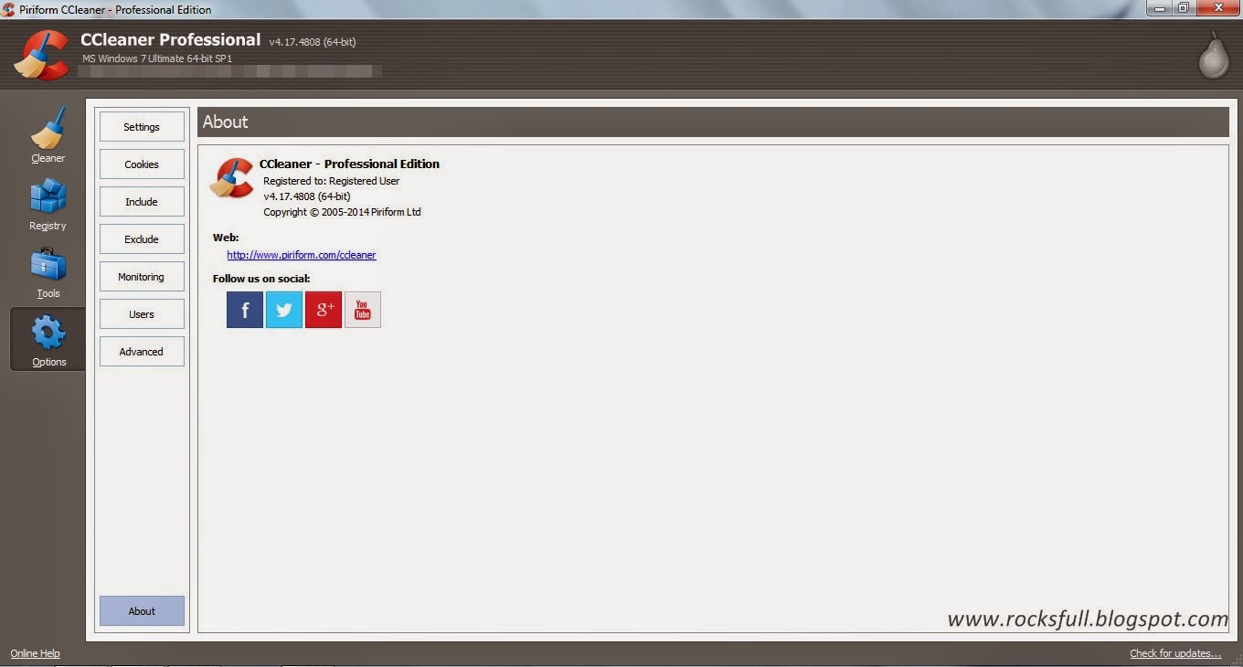
Task: Switch to the Cookies options page
Action: click(x=142, y=164)
